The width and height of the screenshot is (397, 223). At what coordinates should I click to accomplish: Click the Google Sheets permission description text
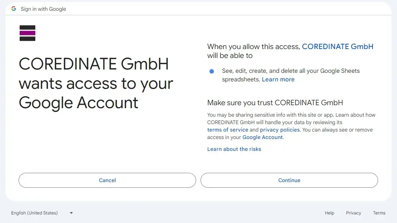tap(291, 71)
